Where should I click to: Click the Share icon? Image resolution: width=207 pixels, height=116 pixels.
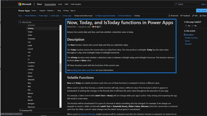pyautogui.click(x=201, y=15)
